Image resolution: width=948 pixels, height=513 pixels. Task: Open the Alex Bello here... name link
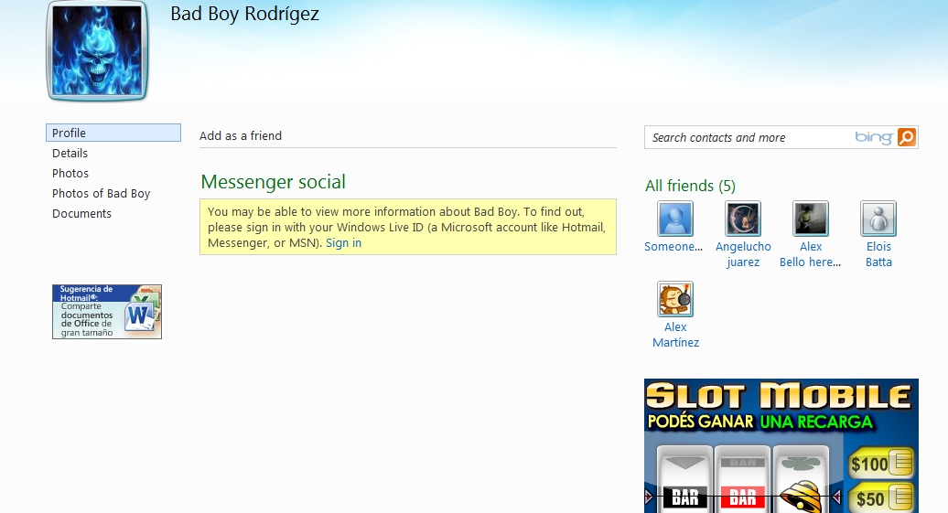[x=810, y=254]
